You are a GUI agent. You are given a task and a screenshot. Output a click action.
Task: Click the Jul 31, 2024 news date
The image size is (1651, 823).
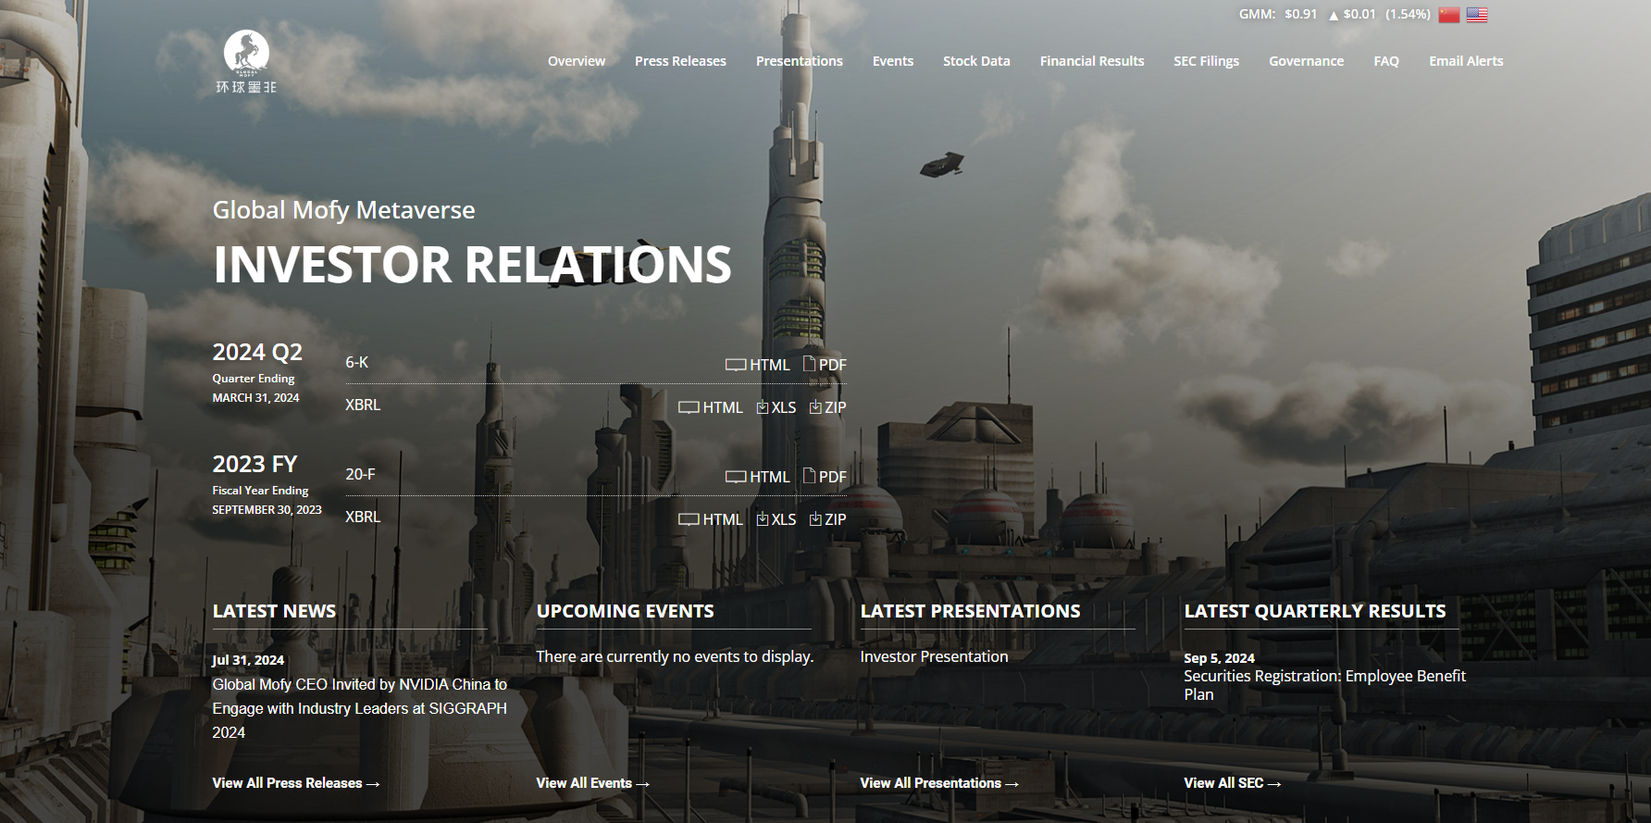coord(248,660)
